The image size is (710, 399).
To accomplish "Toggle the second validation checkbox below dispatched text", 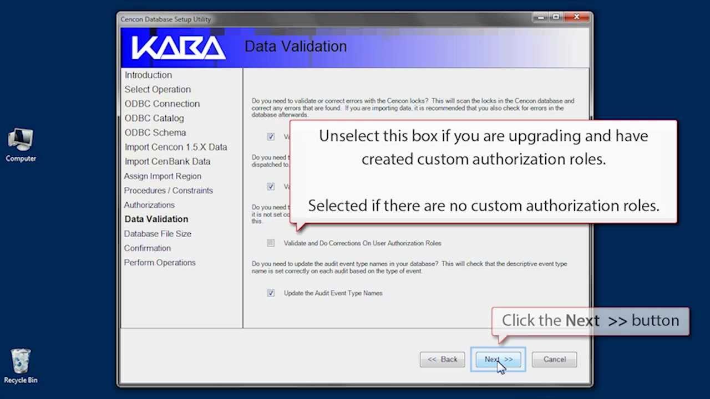I will click(x=271, y=186).
